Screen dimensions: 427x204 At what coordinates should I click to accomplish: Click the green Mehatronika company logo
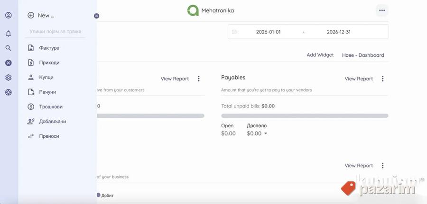[193, 10]
